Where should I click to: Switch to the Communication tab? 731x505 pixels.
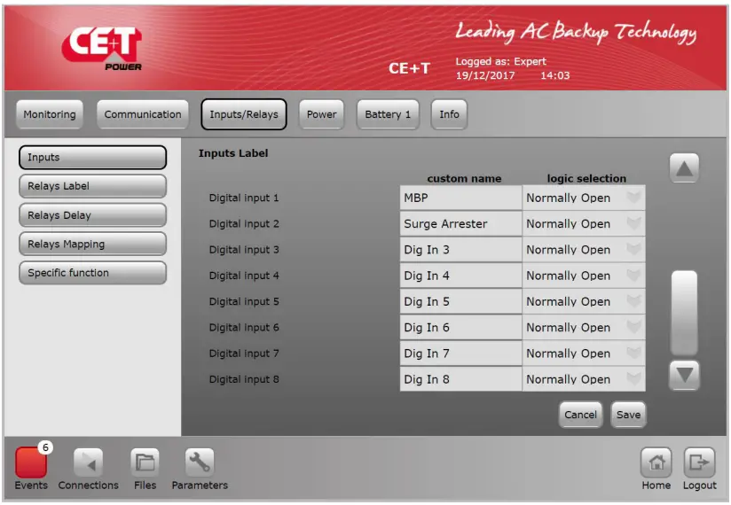click(143, 114)
